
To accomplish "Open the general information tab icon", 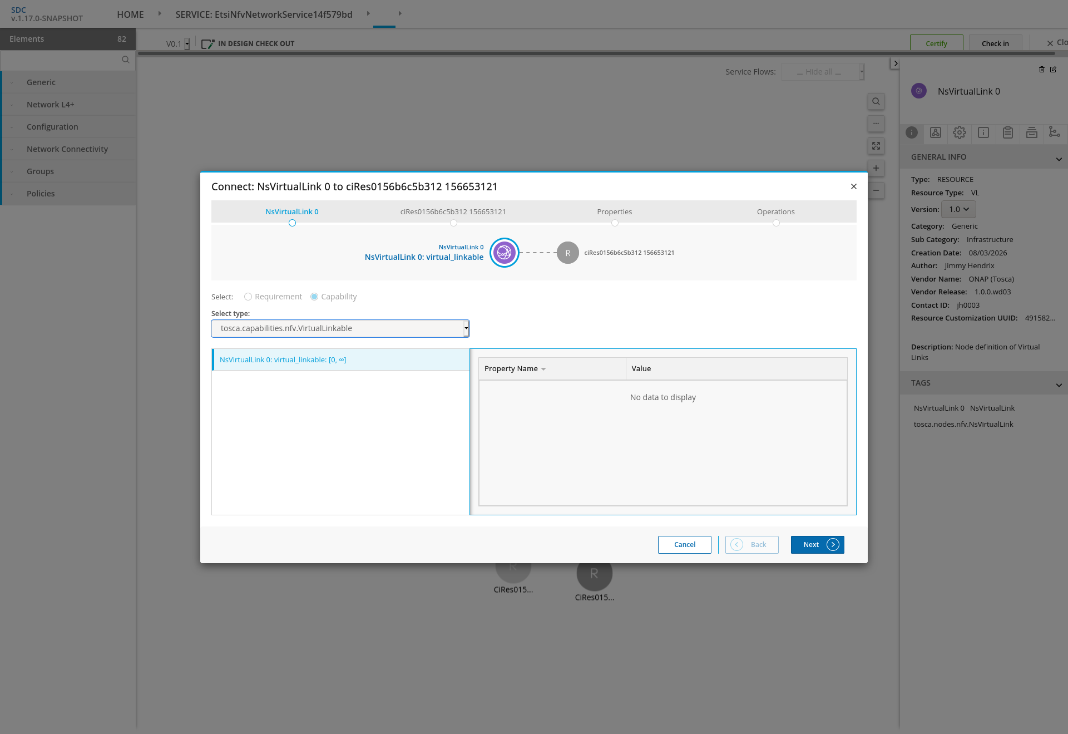I will 912,132.
